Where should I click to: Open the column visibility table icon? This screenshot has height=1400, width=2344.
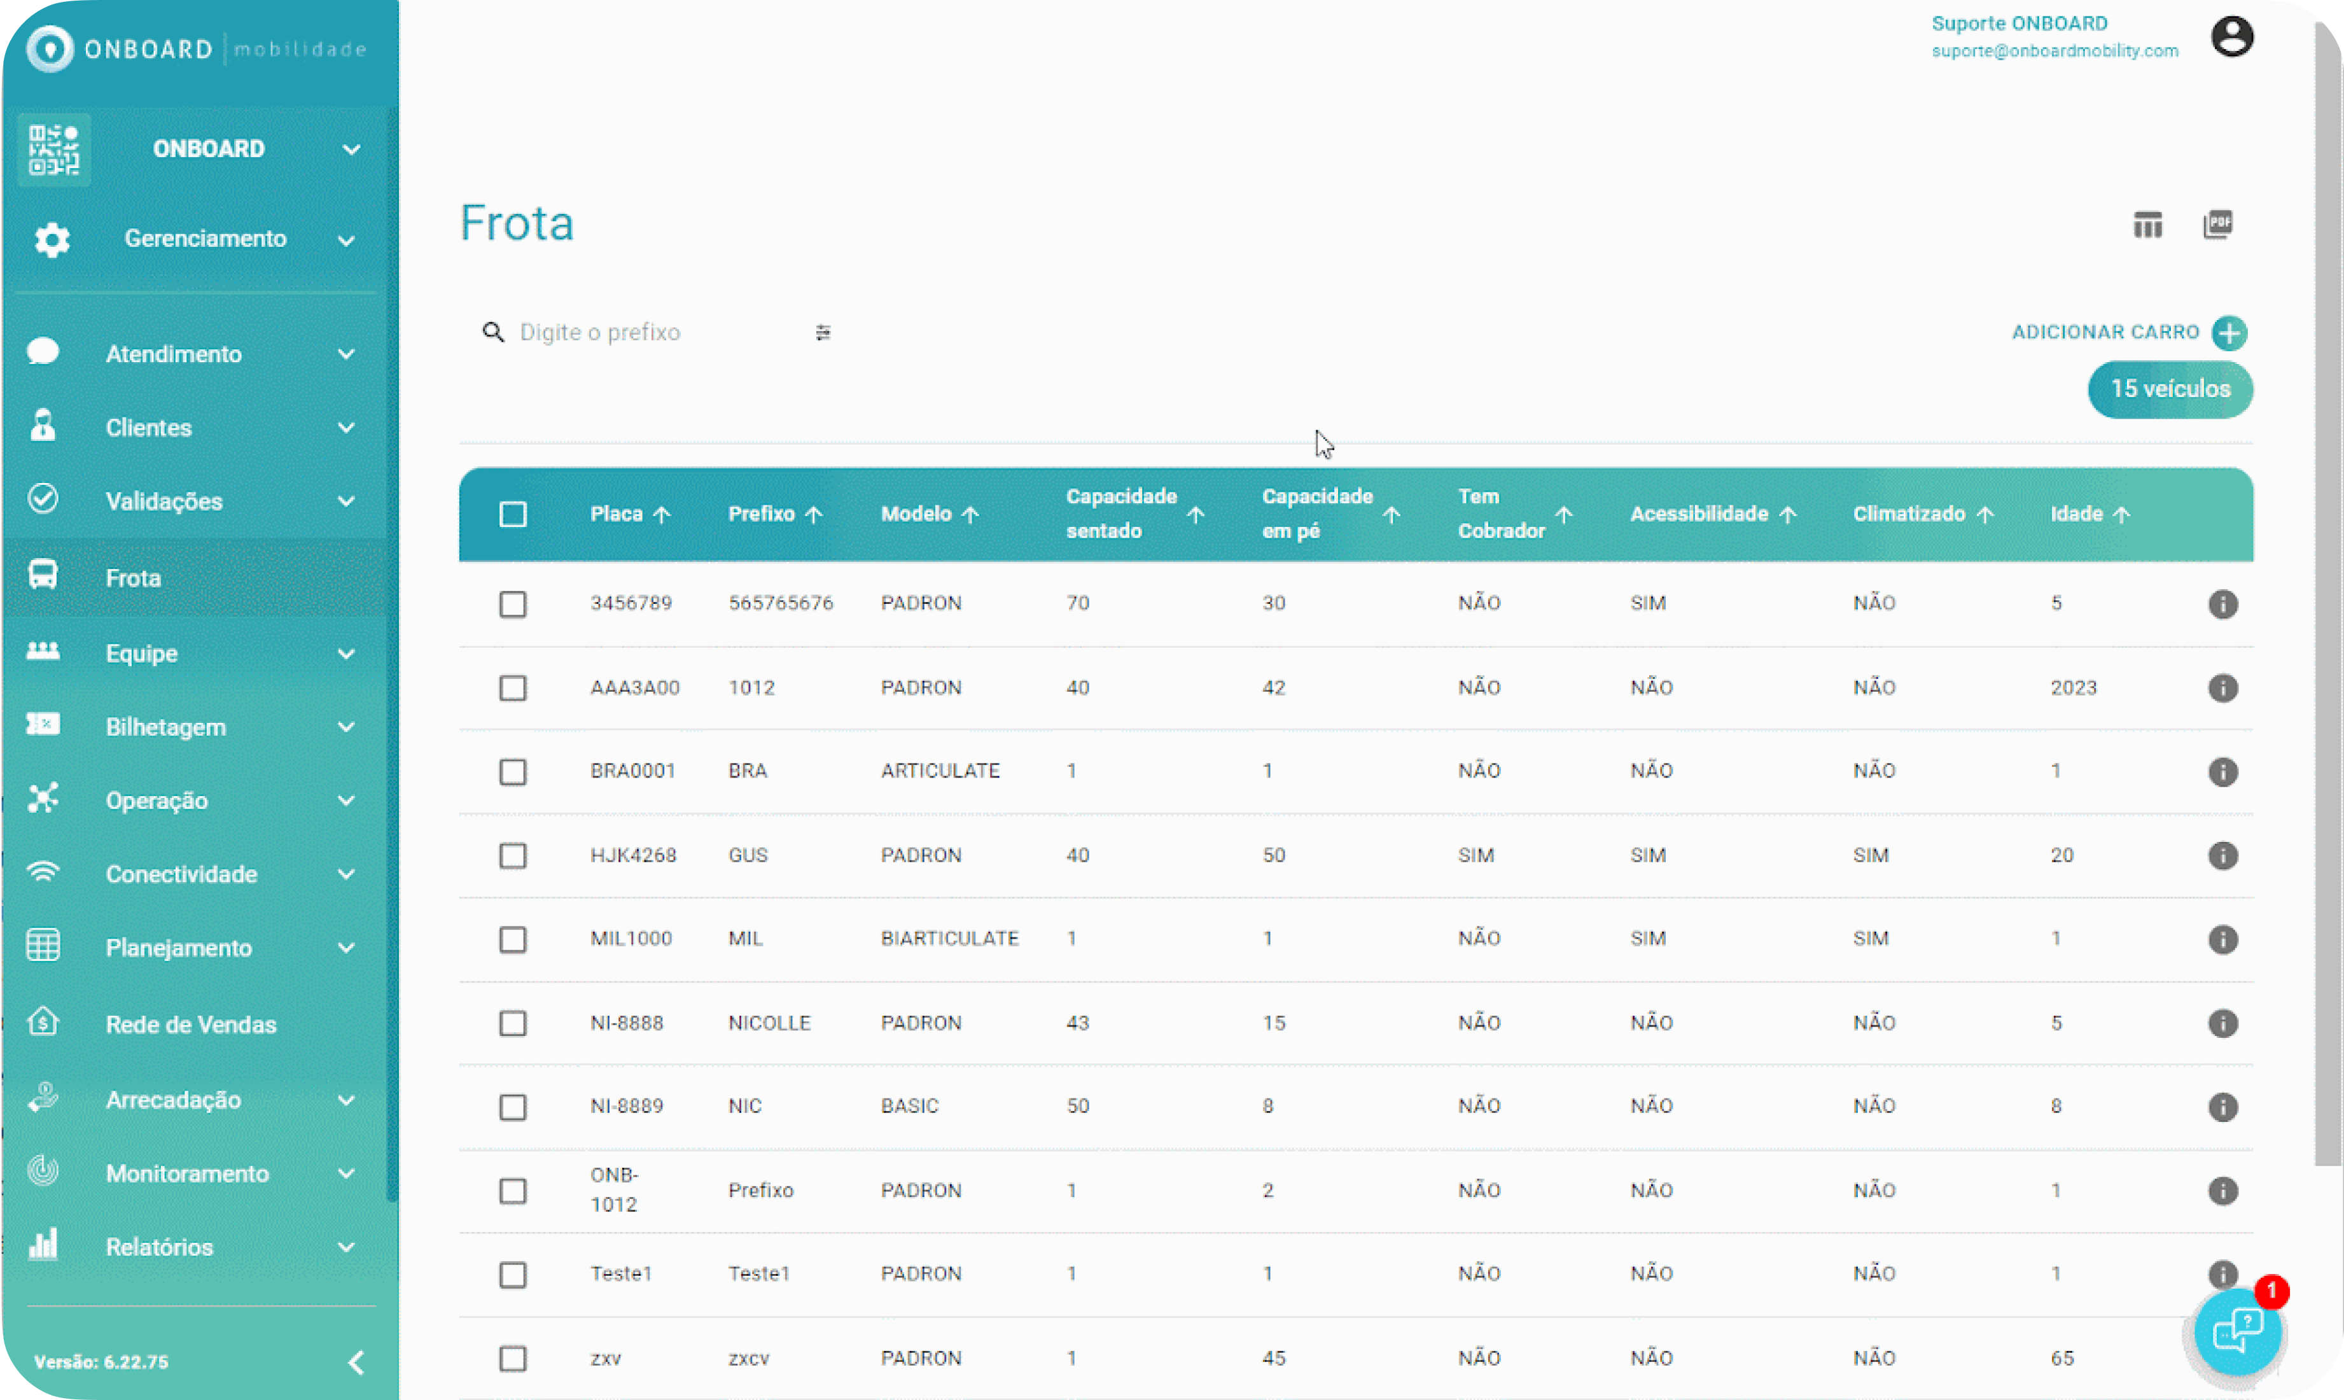(2148, 225)
